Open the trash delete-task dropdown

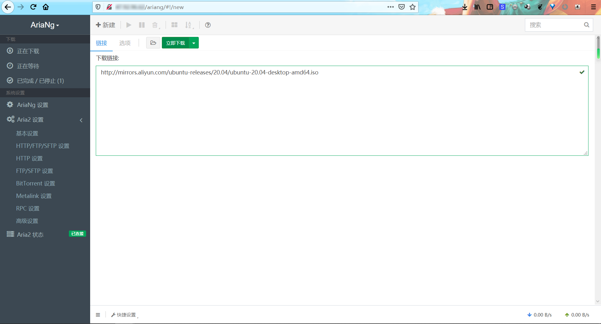point(156,25)
